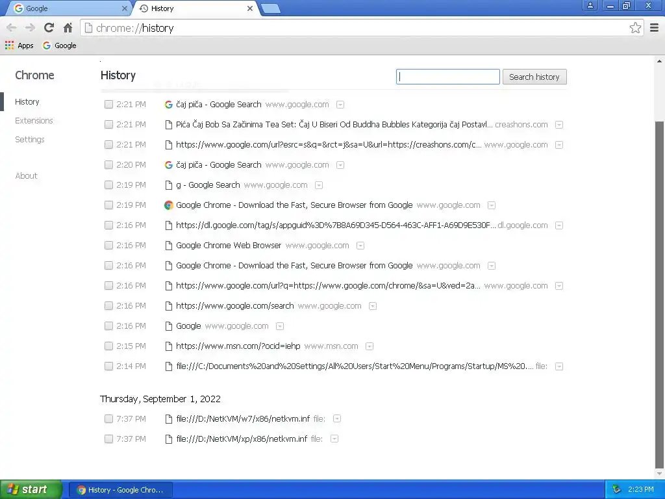Viewport: 665px width, 499px height.
Task: Open dropdown of xp/x86/netkvm.inf entry
Action: point(334,439)
